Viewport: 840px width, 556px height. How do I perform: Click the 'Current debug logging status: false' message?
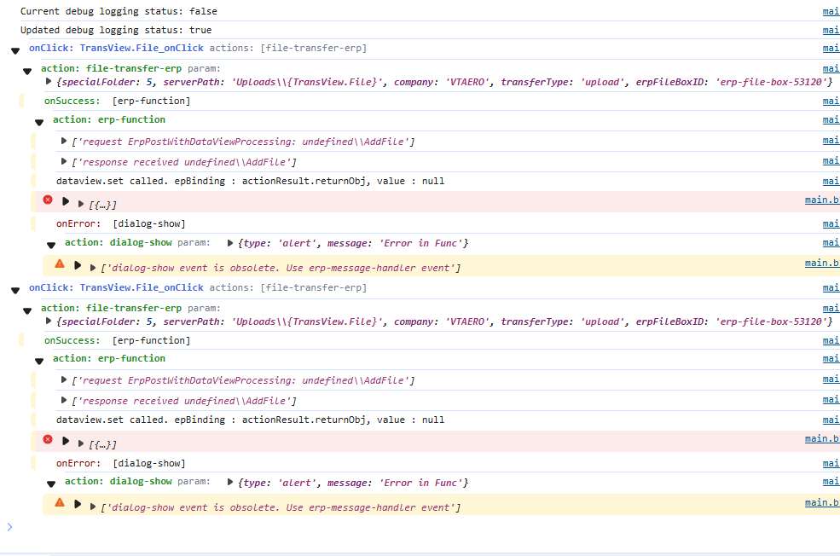pos(119,11)
